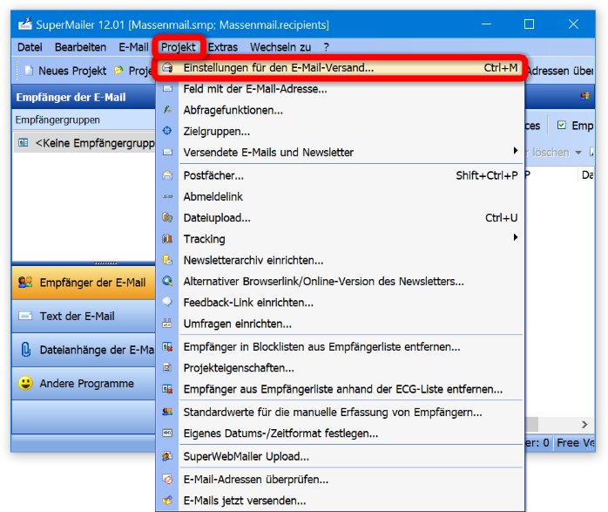
Task: Click the Empfängergruppen column header
Action: [x=84, y=119]
